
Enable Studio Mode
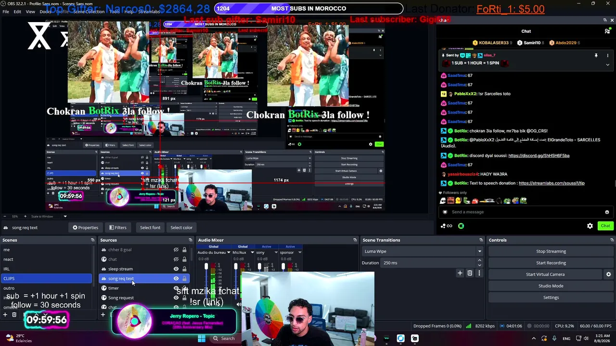pos(551,286)
